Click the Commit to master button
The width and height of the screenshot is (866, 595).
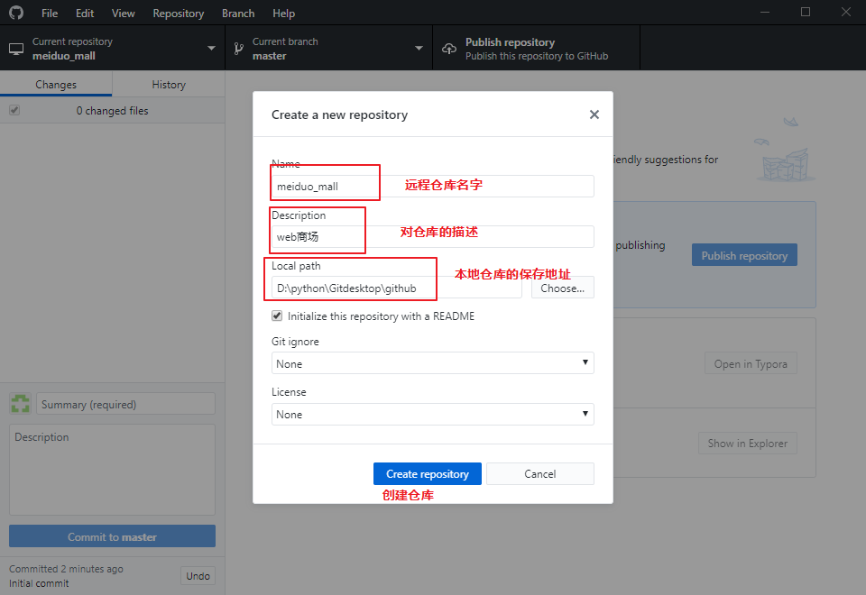(x=112, y=535)
